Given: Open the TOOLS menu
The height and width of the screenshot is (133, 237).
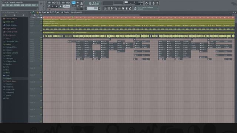Looking at the screenshot, I should 34,5.
